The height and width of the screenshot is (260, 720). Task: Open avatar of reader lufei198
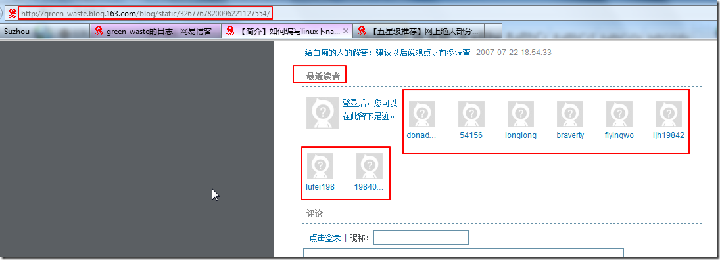coord(320,166)
